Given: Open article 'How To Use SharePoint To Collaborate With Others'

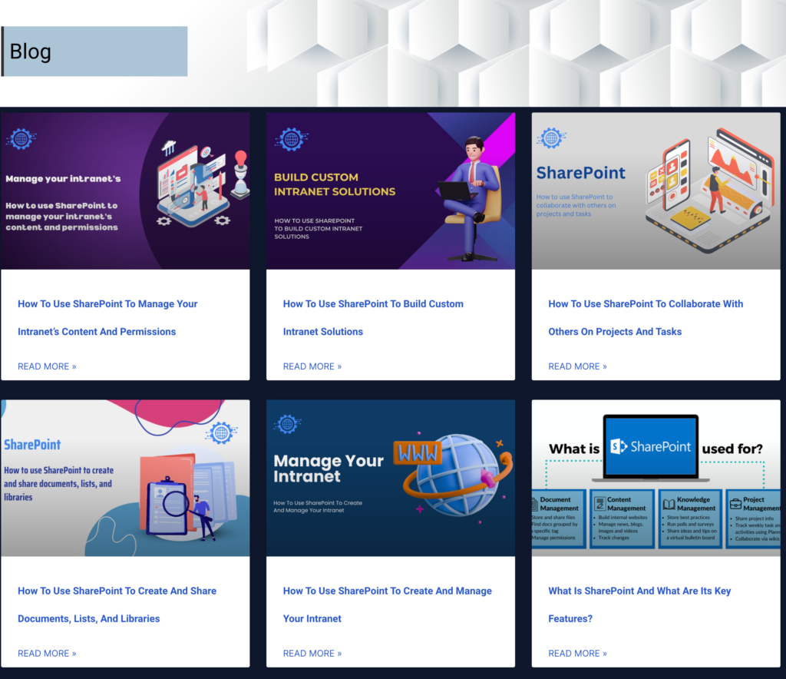Looking at the screenshot, I should pos(646,317).
